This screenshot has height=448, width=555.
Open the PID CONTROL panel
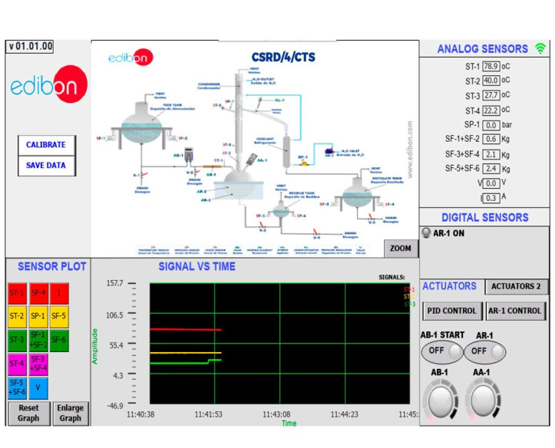[451, 311]
